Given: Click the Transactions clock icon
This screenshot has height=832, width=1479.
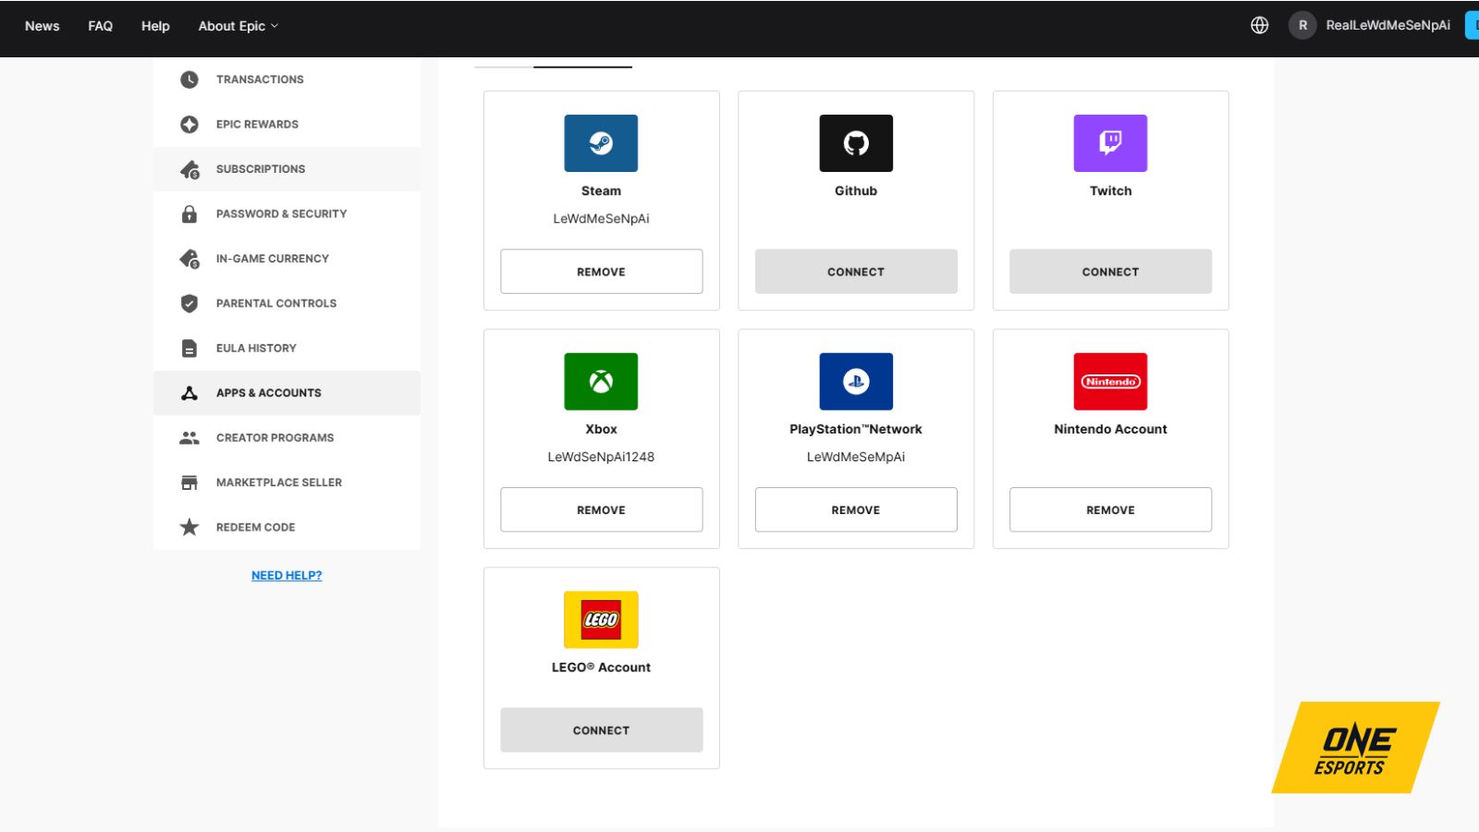Looking at the screenshot, I should [189, 80].
